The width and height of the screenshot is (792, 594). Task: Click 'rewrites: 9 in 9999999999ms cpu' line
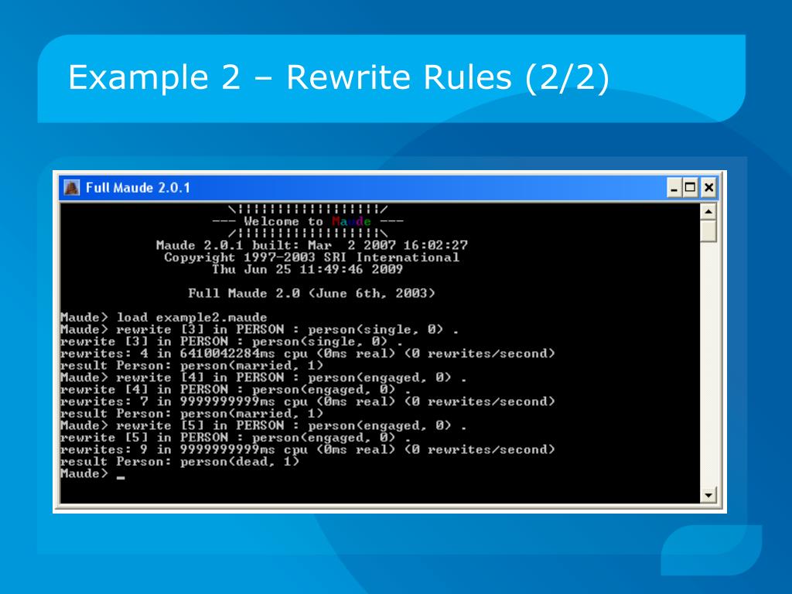click(x=308, y=449)
